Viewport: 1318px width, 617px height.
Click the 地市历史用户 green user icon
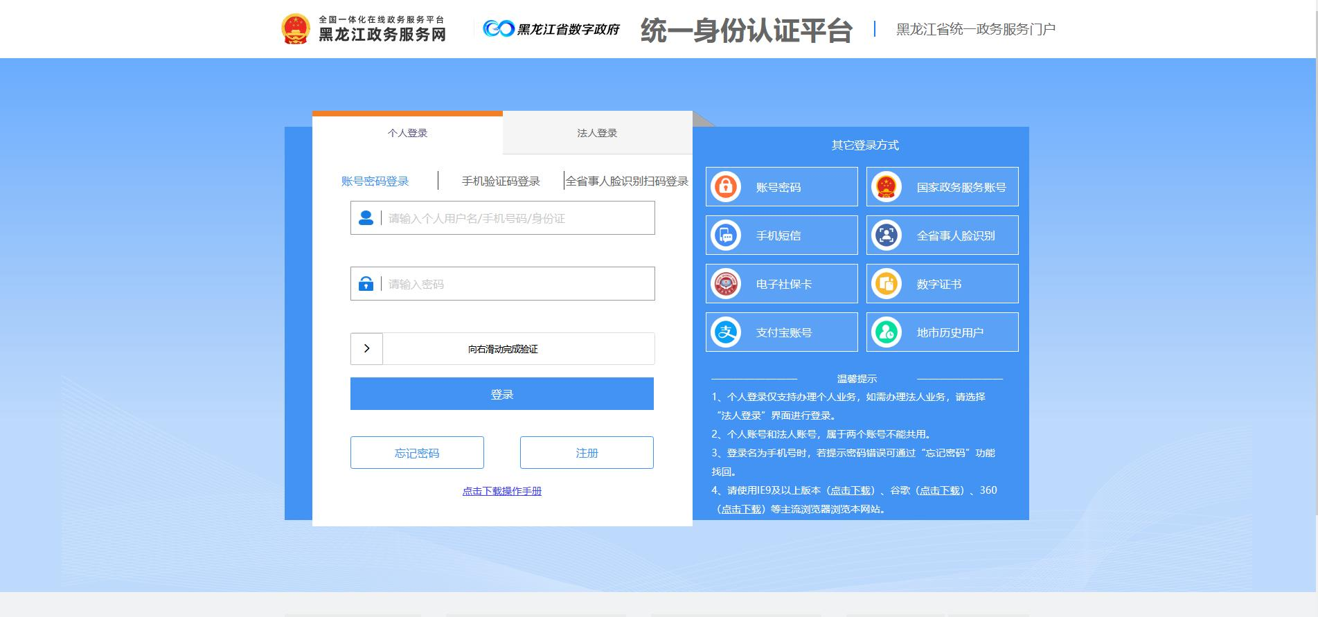(x=887, y=332)
